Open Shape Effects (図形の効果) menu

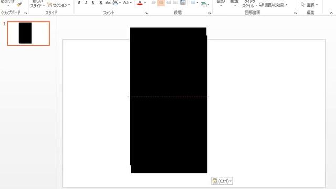(273, 5)
